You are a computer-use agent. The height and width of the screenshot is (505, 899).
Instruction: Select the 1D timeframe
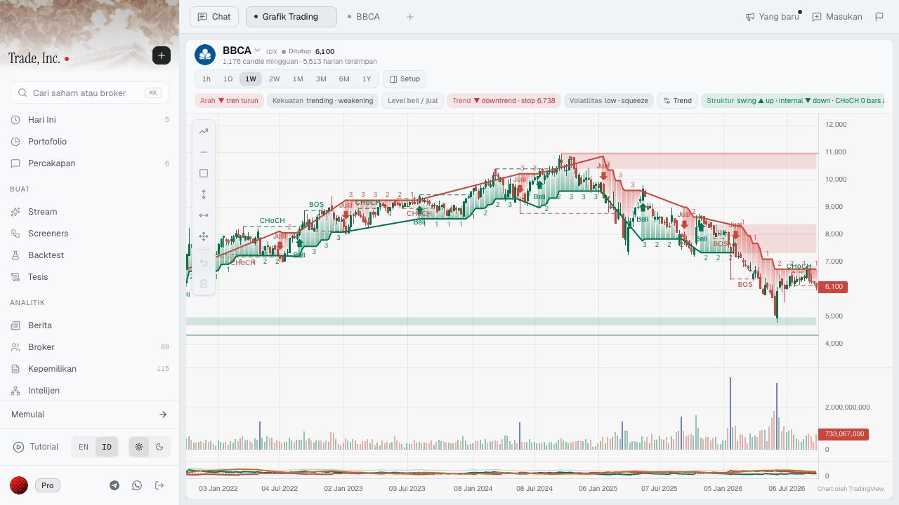click(x=228, y=79)
